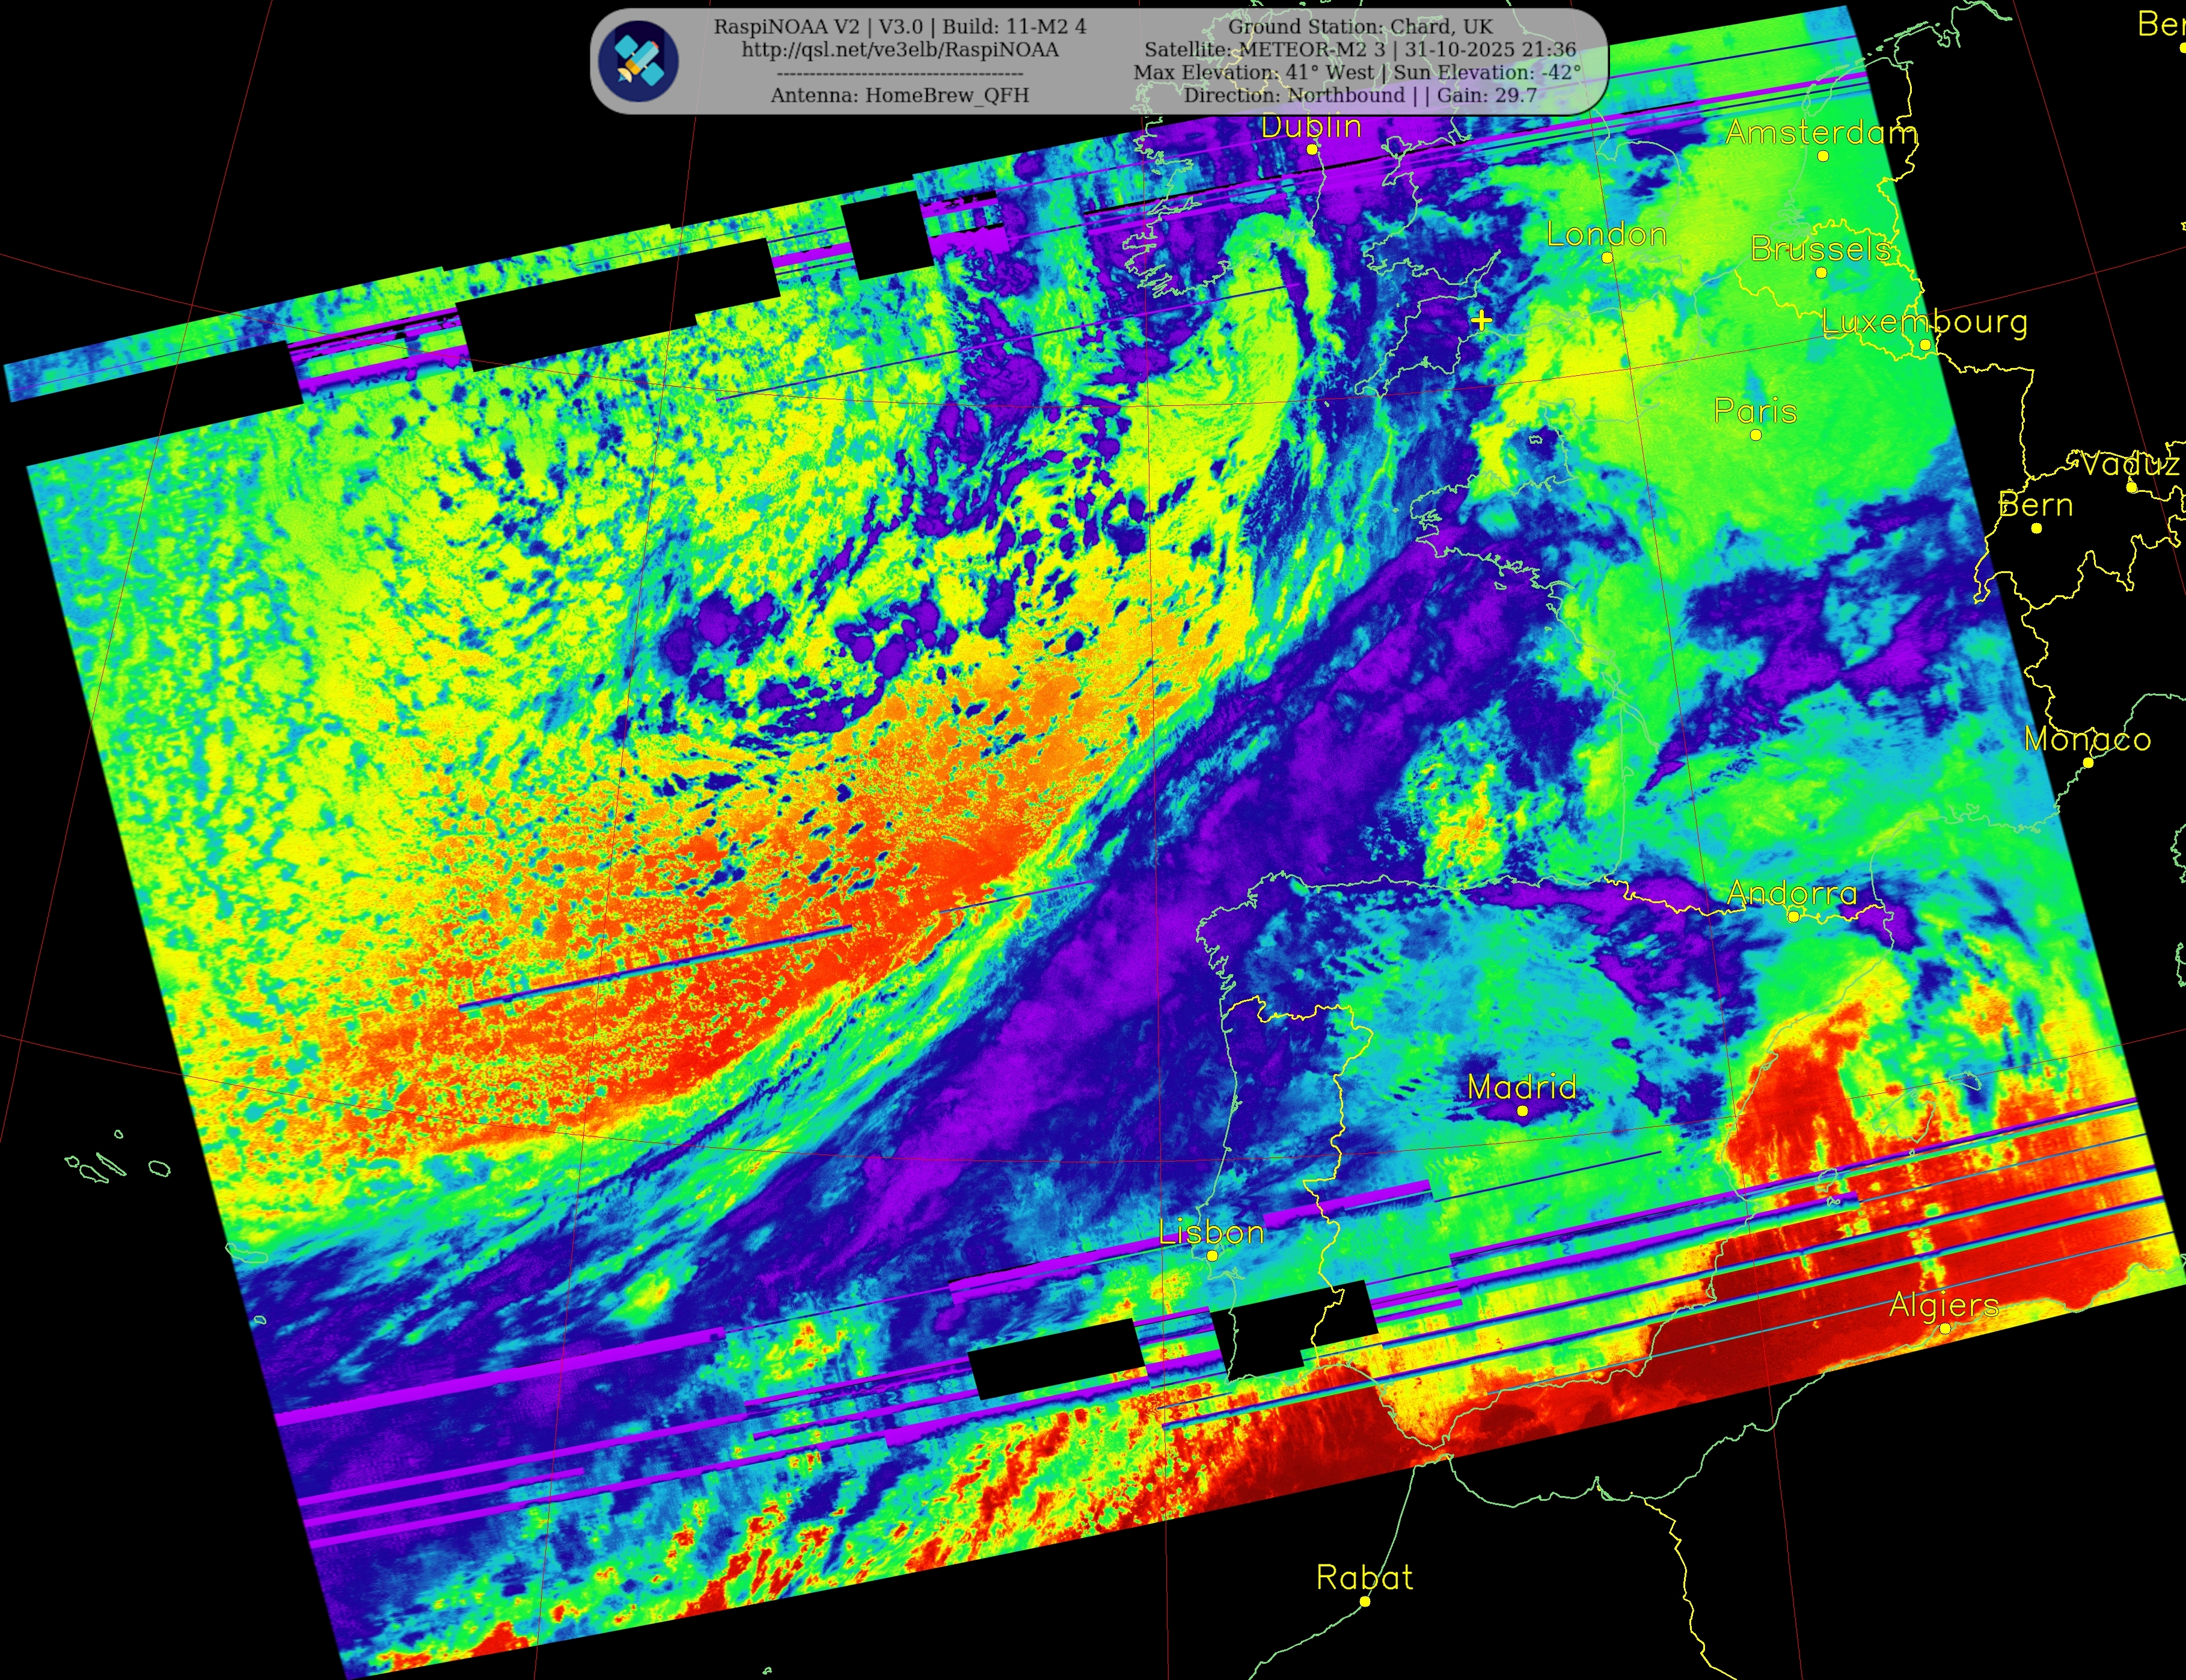Click the London city marker dot
Image resolution: width=2186 pixels, height=1680 pixels.
click(x=1607, y=257)
